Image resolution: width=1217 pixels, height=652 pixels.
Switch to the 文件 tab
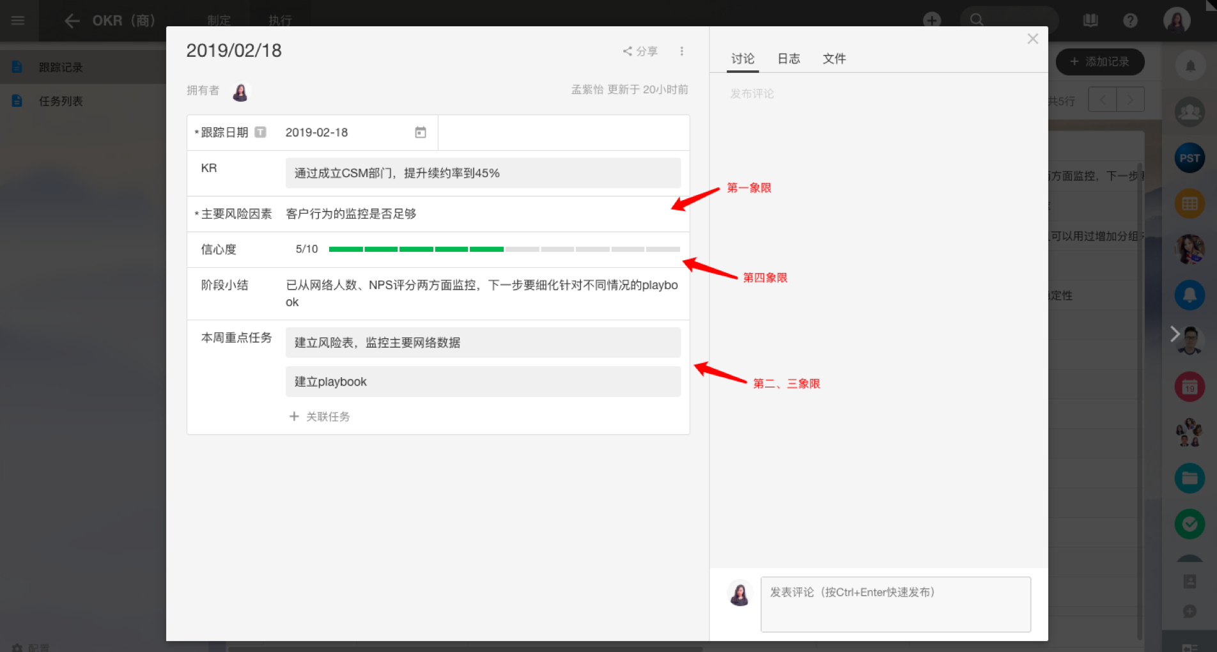click(x=833, y=59)
